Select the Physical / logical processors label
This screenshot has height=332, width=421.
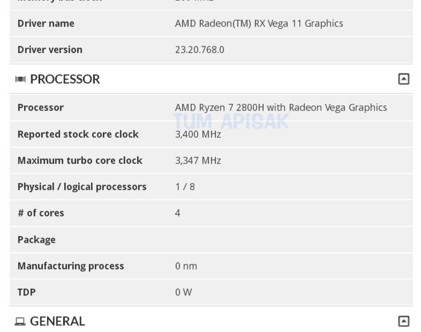[82, 187]
